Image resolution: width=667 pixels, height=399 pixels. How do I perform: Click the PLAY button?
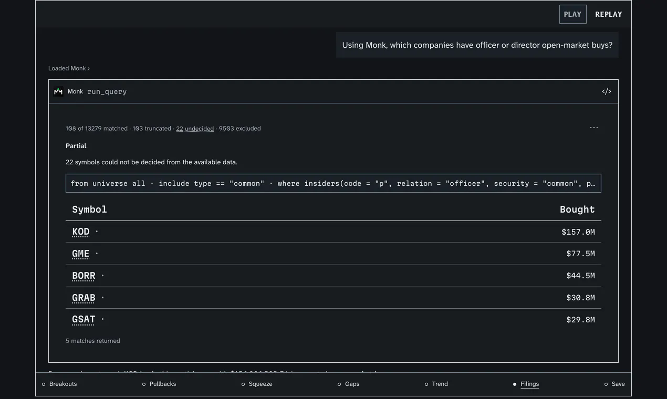(x=572, y=14)
